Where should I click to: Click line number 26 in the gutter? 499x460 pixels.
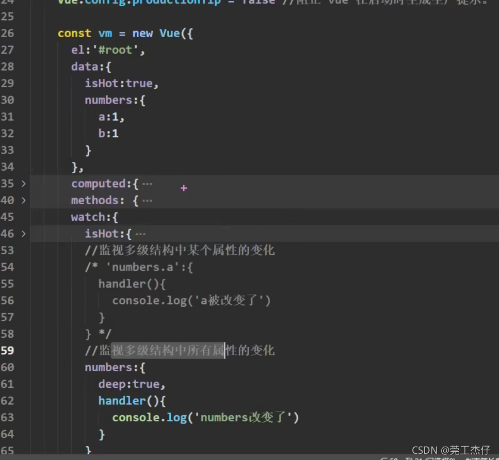(x=7, y=33)
